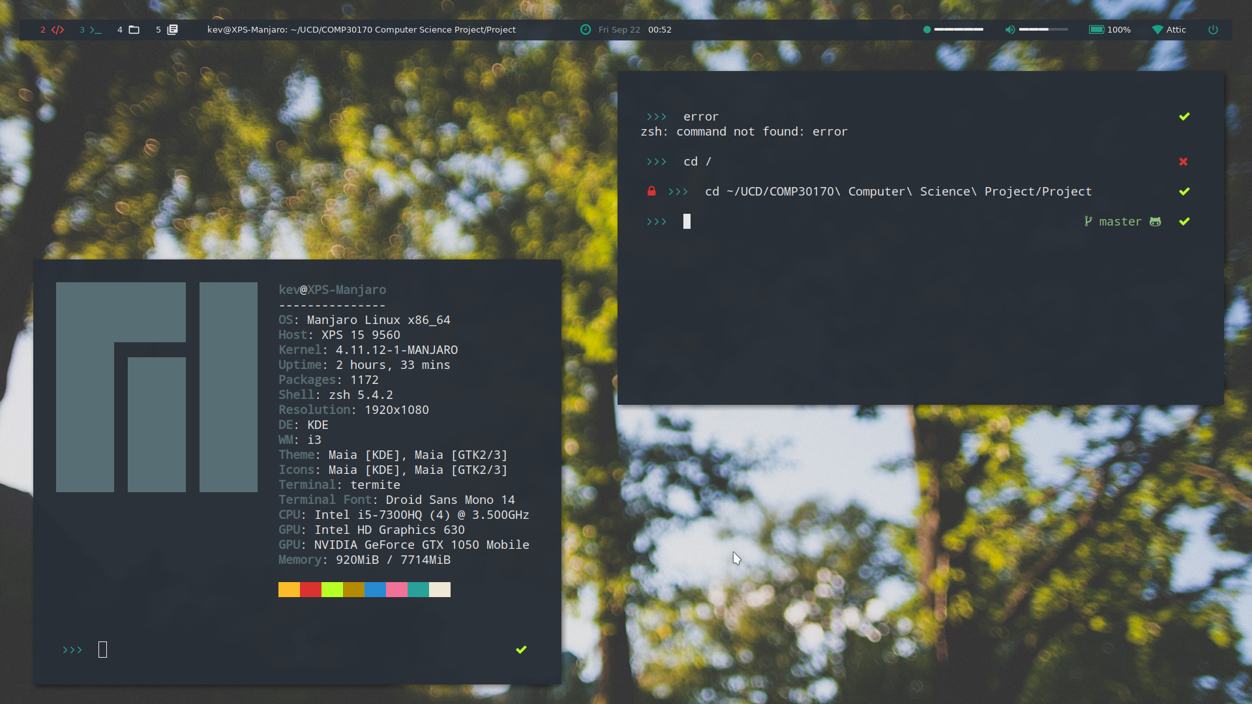Switch to workspace 2 code icon
This screenshot has height=704, width=1252.
pos(57,30)
